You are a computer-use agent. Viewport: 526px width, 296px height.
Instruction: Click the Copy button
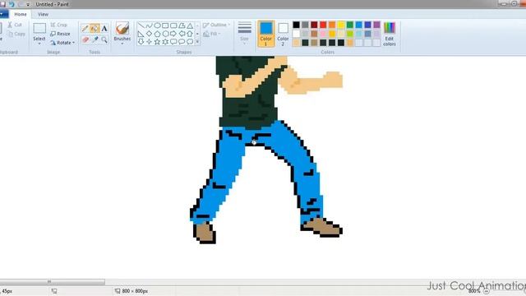click(x=16, y=34)
